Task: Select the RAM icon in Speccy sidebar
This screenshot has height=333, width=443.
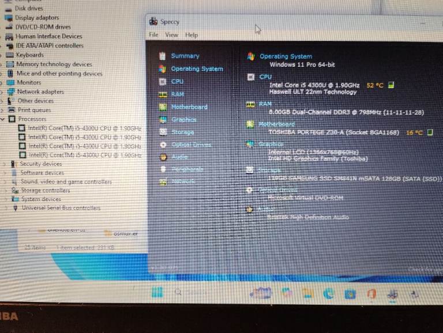Action: point(163,94)
